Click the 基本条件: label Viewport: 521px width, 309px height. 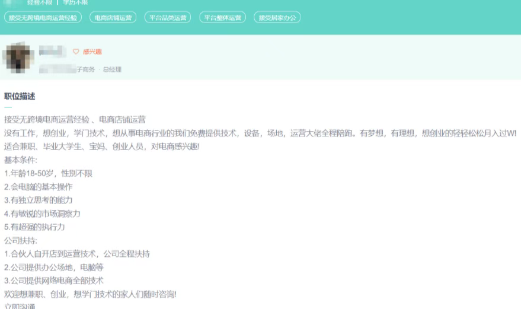click(21, 160)
